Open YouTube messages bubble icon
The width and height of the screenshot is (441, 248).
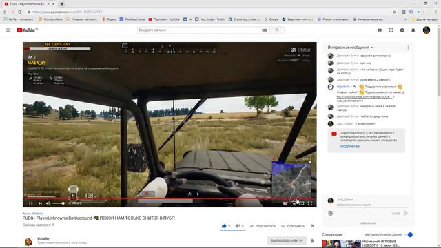click(402, 30)
